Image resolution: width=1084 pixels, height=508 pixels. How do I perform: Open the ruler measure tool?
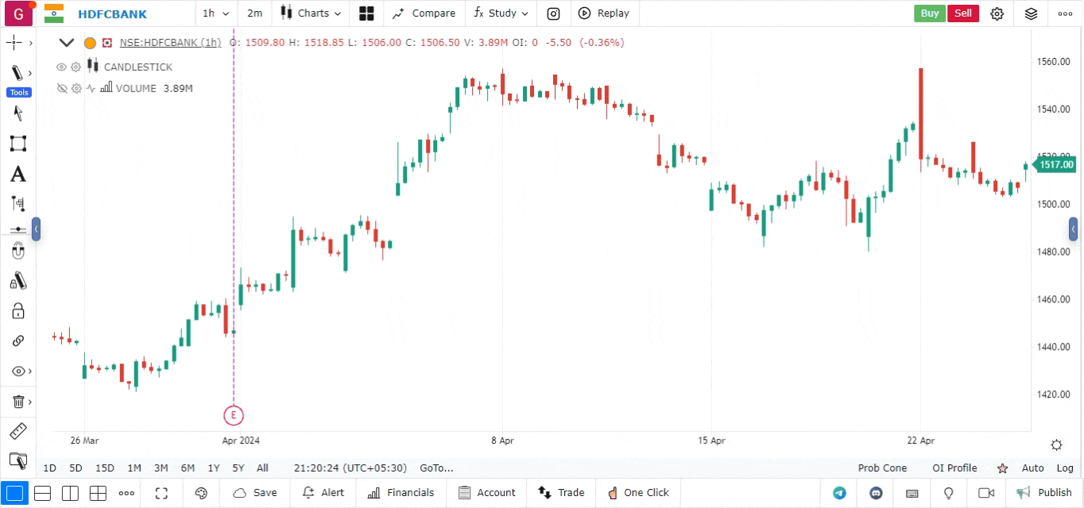pyautogui.click(x=17, y=432)
